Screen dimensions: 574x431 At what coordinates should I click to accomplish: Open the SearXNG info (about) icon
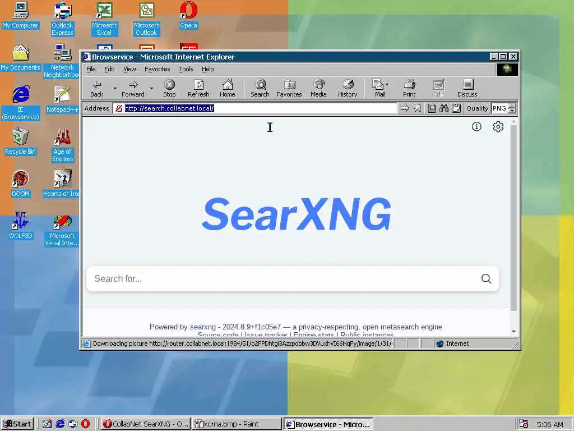[476, 127]
